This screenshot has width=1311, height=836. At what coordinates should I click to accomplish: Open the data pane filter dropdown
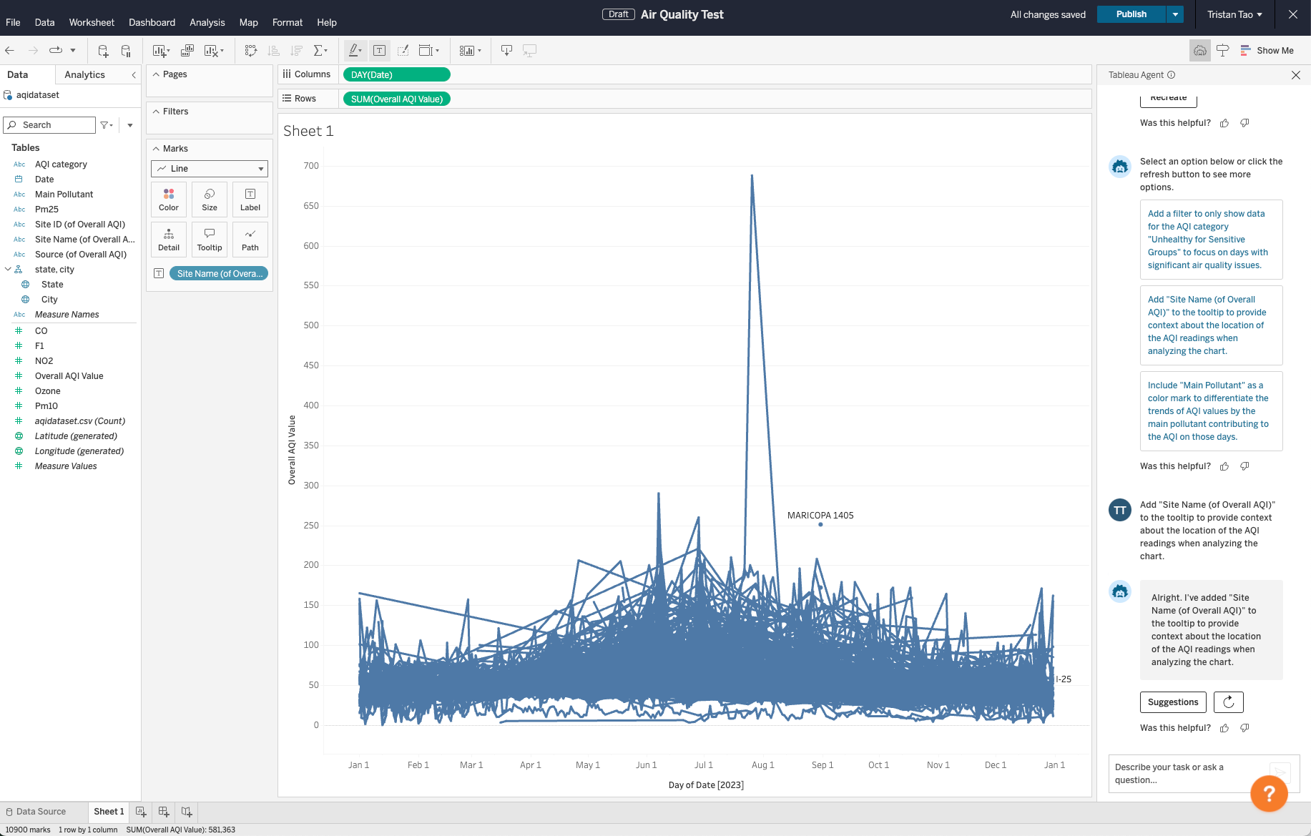[x=107, y=125]
